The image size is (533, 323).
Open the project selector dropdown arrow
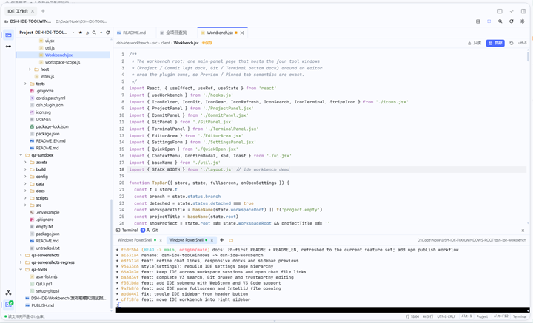point(73,33)
